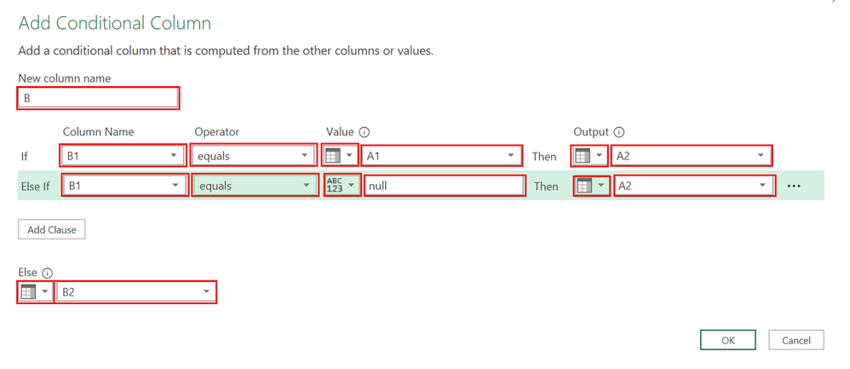The height and width of the screenshot is (369, 850).
Task: Expand the If row A1 value dropdown
Action: [x=510, y=156]
